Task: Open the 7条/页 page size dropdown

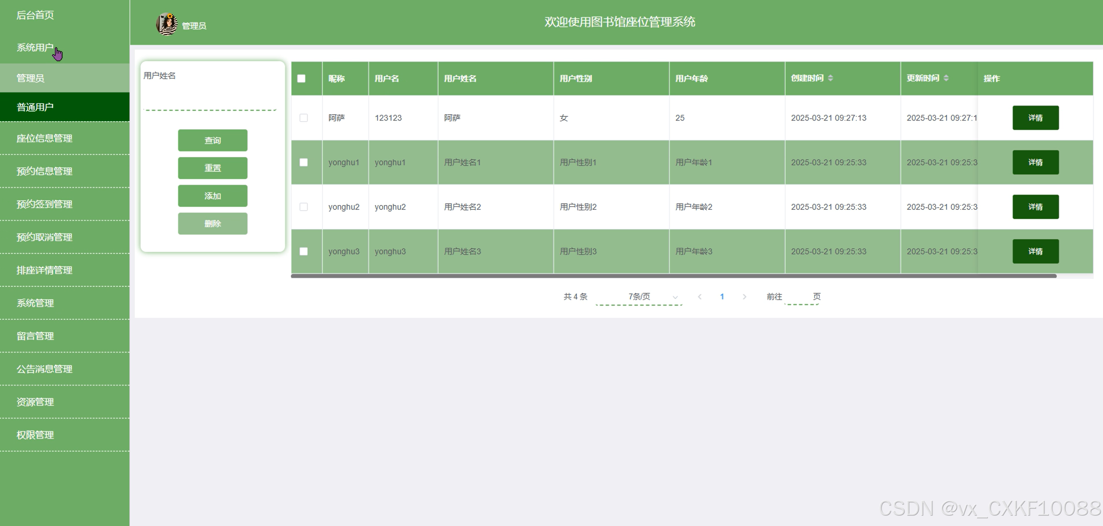Action: (x=639, y=297)
